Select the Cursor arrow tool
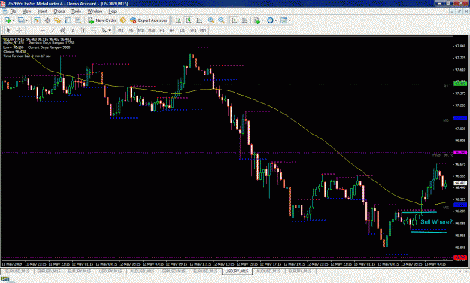 [8, 30]
